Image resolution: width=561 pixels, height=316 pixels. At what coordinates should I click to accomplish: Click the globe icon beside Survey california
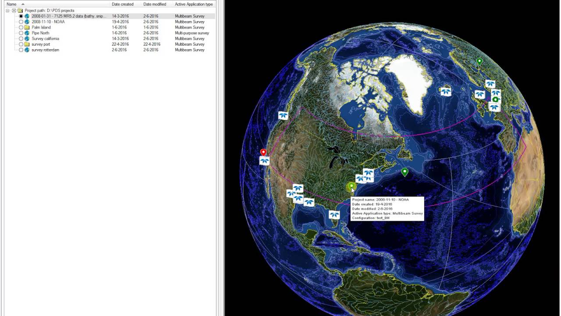click(27, 39)
